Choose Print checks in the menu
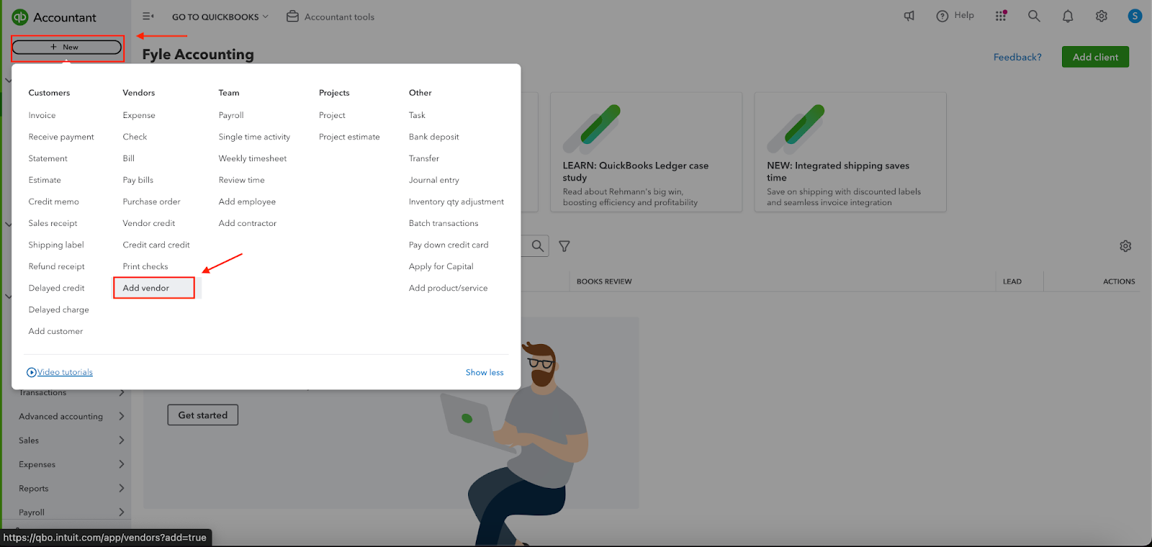This screenshot has width=1152, height=547. [x=145, y=266]
